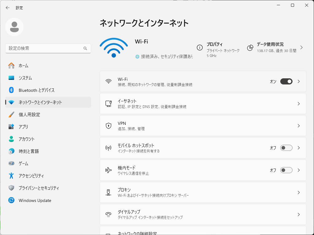Click the プロキシ server icon
The height and width of the screenshot is (235, 314).
point(109,192)
